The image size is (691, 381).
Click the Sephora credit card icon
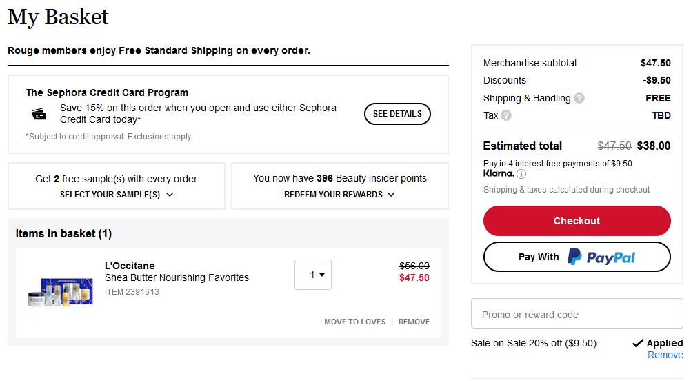(39, 114)
